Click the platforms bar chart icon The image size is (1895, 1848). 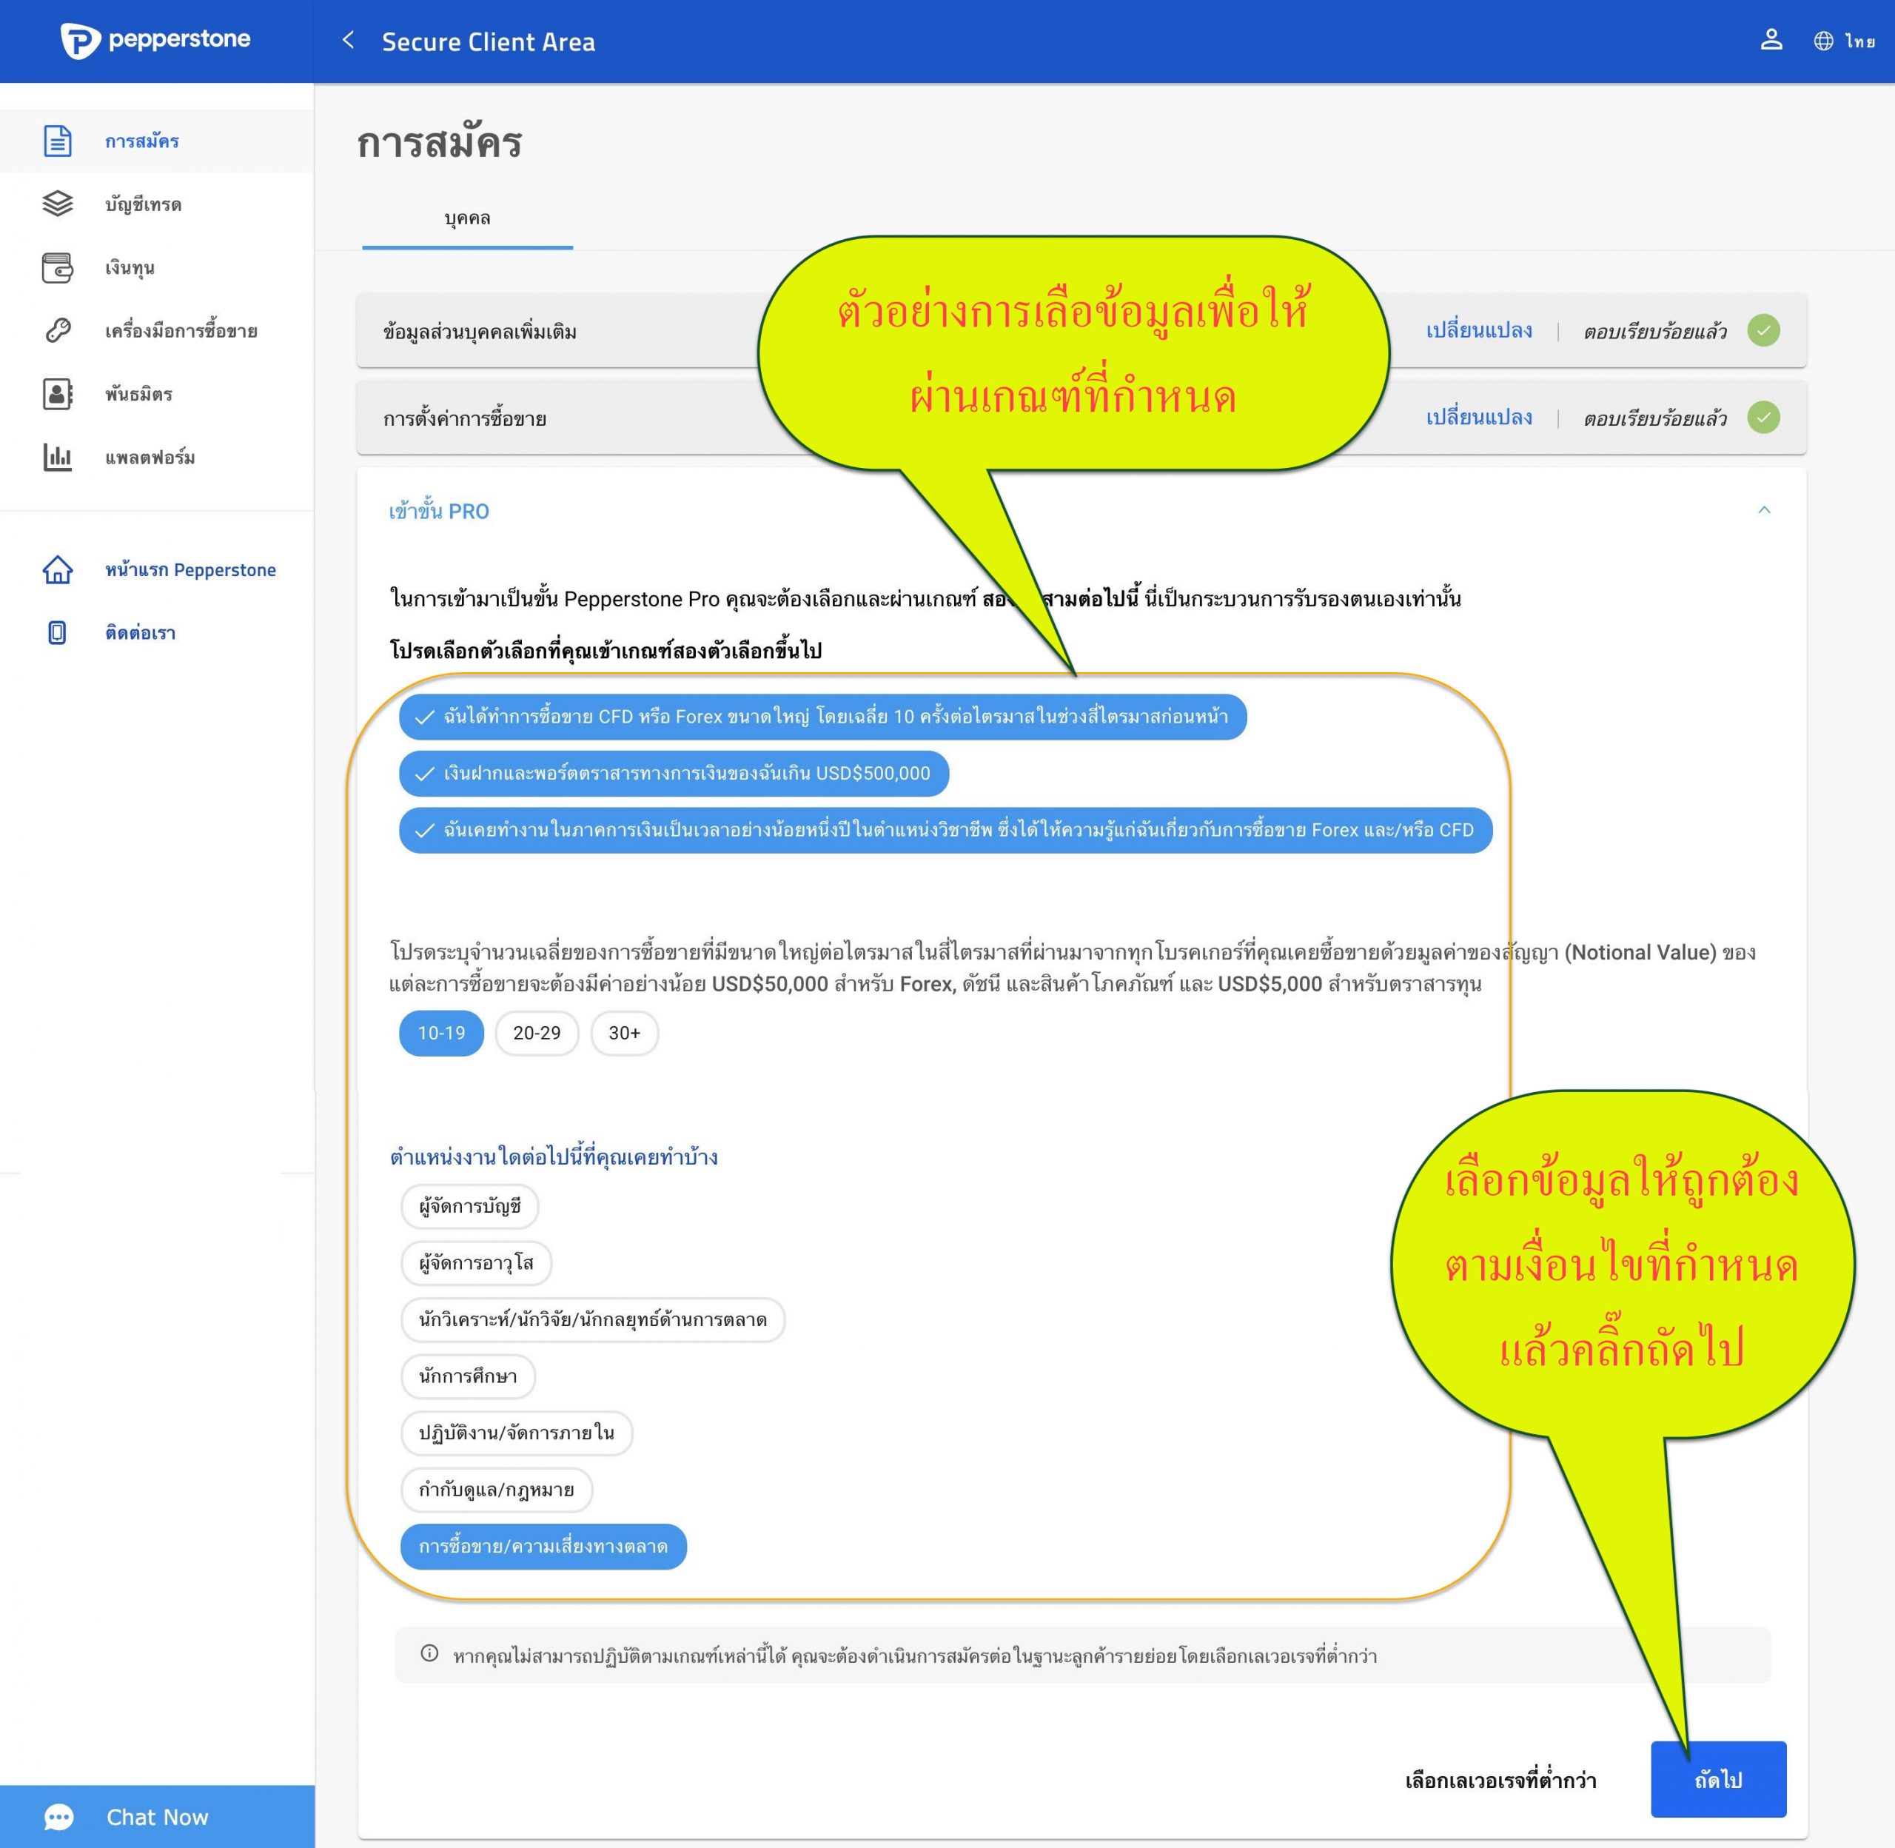(57, 457)
